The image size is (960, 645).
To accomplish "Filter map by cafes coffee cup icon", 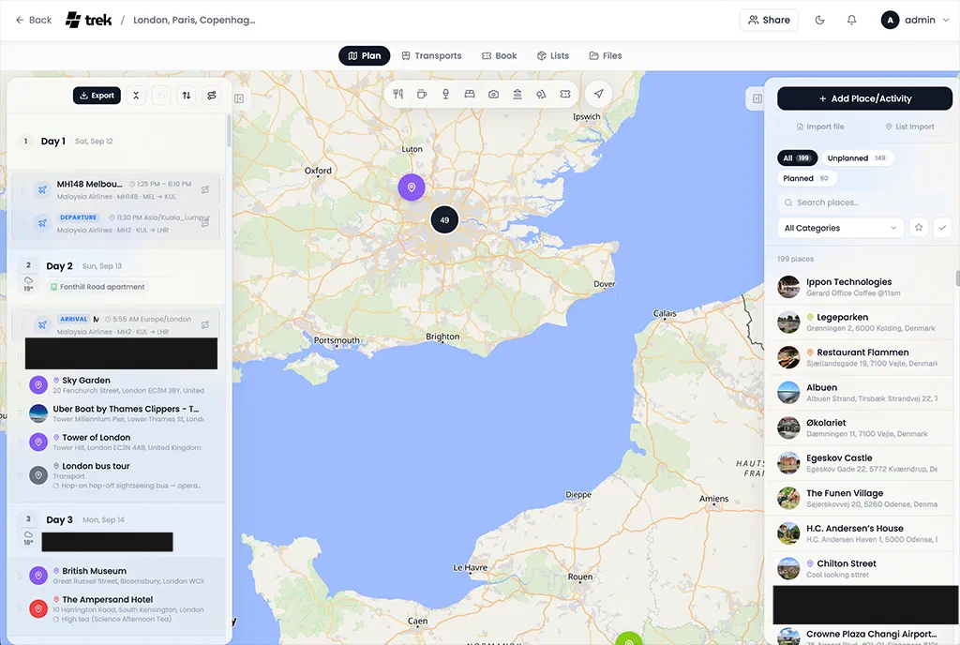I will coord(422,95).
